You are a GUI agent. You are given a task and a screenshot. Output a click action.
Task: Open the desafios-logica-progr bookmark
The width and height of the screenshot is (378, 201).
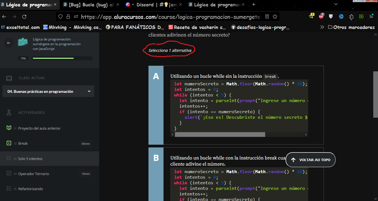click(x=260, y=27)
